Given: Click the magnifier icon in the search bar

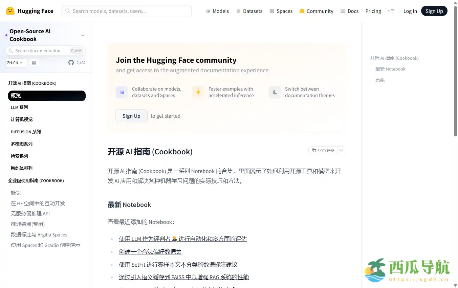Looking at the screenshot, I should tap(68, 11).
